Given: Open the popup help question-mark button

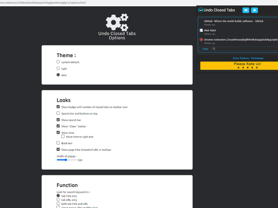Looking at the screenshot, I should click(254, 10).
